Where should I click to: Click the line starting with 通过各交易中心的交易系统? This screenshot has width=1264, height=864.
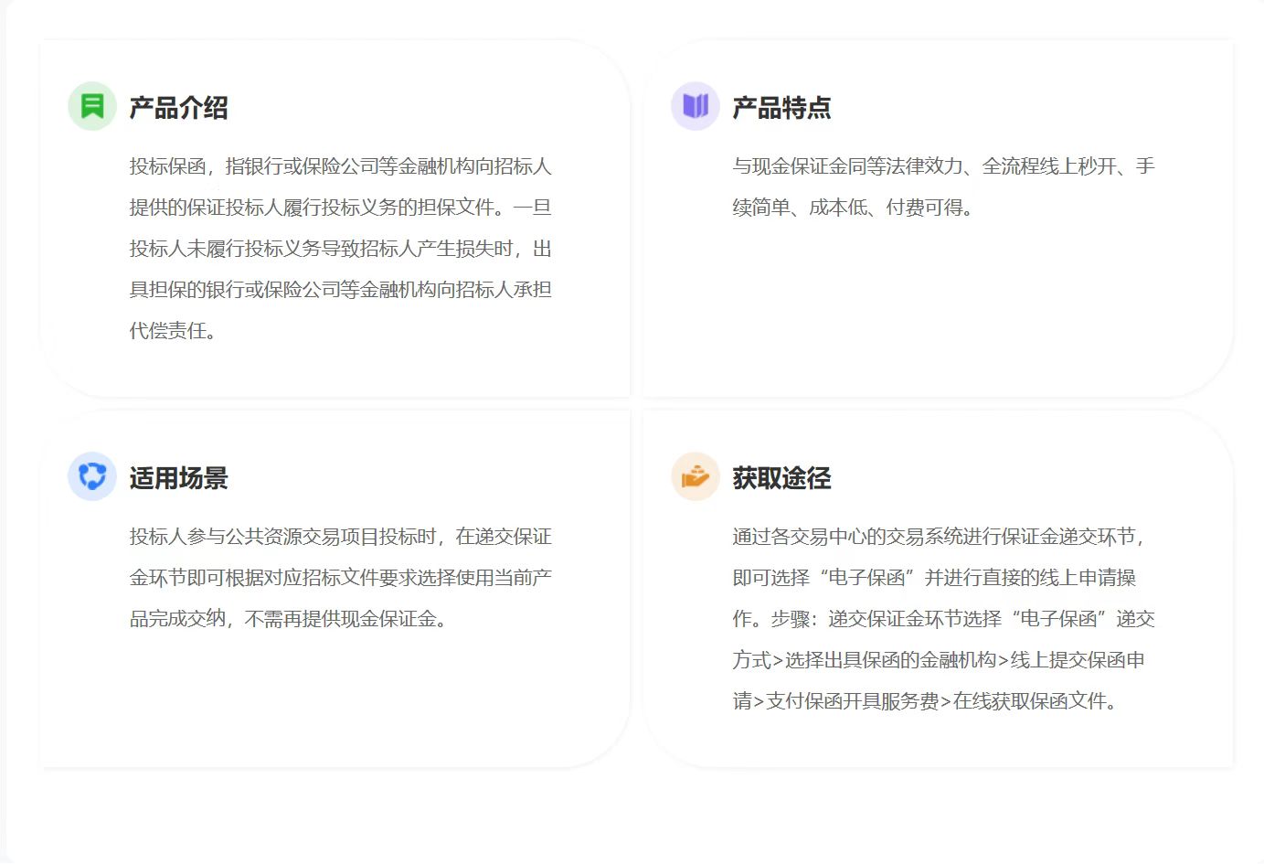pyautogui.click(x=939, y=537)
